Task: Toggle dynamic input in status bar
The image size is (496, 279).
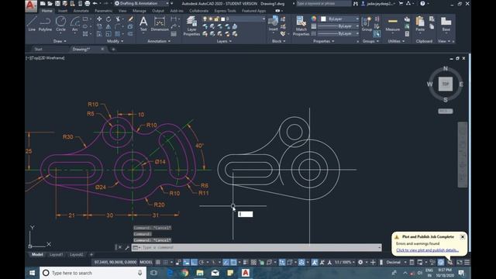Action: 186,262
